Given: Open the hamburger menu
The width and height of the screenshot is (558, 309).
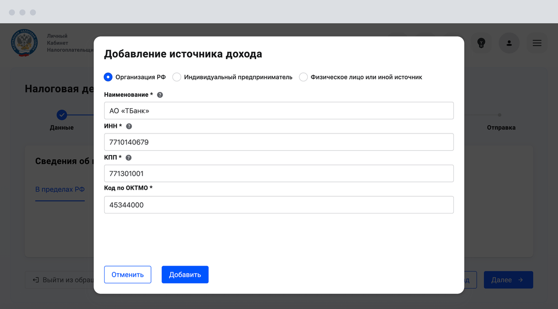Looking at the screenshot, I should tap(537, 43).
